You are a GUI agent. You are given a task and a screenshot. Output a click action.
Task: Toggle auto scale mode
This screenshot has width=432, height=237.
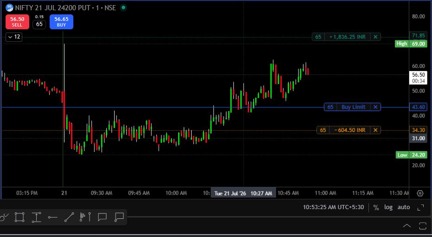(404, 207)
